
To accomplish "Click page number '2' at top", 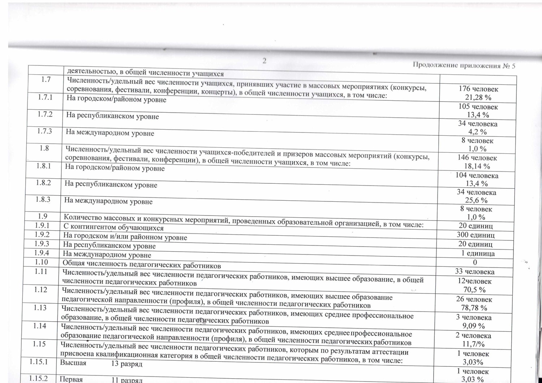I will pyautogui.click(x=264, y=61).
